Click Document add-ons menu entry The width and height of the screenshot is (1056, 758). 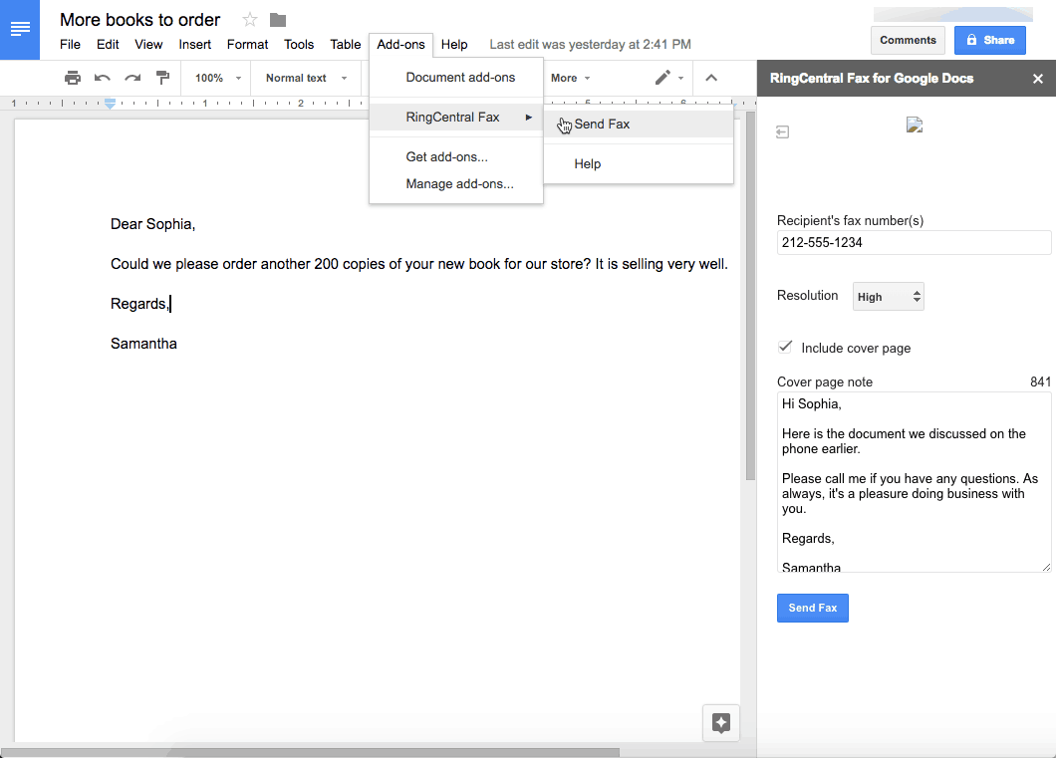456,78
